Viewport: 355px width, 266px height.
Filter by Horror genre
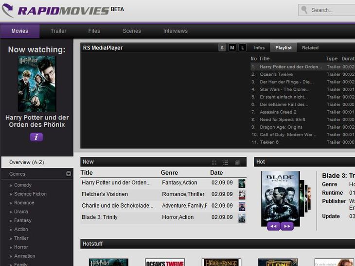pyautogui.click(x=21, y=247)
